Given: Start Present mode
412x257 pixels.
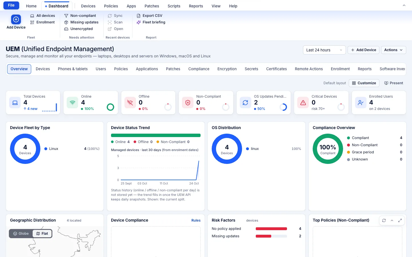Looking at the screenshot, I should 394,83.
